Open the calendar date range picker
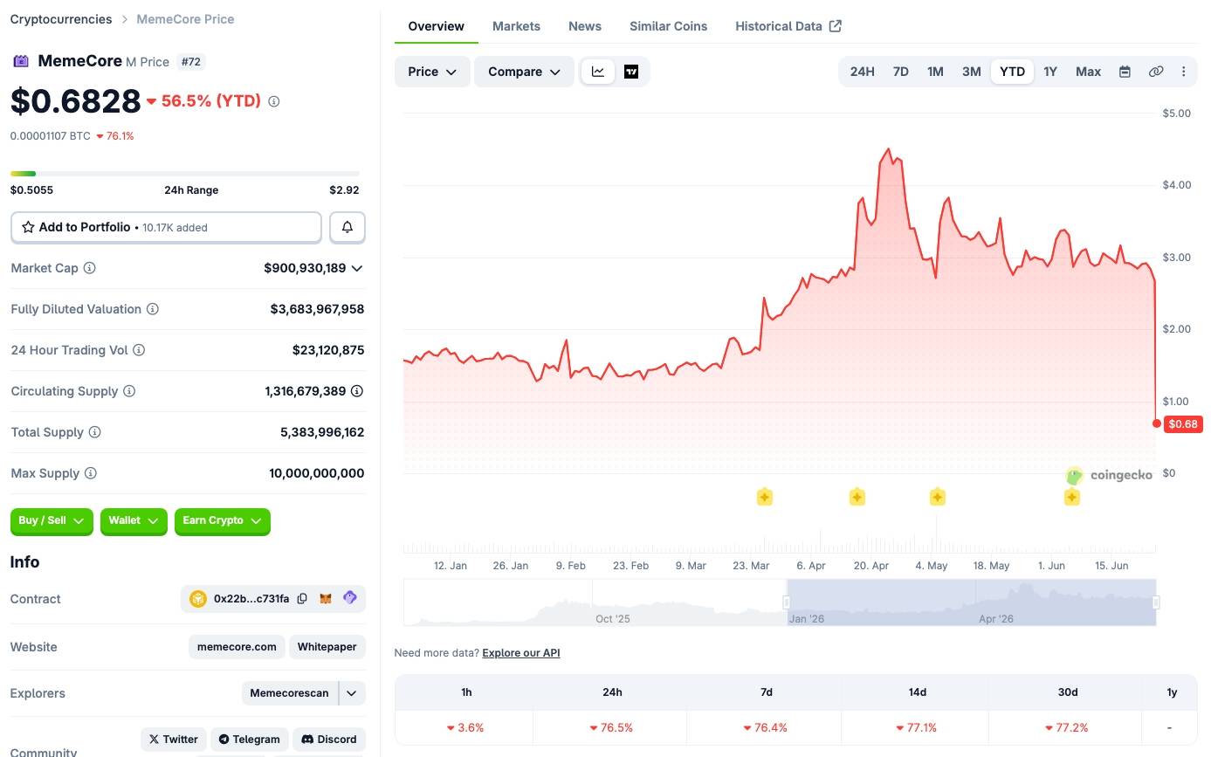Viewport: 1211px width, 757px height. pyautogui.click(x=1125, y=72)
